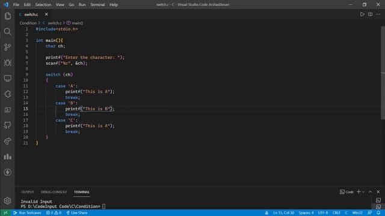Open Go to Line via Ln 15, Col 30
This screenshot has width=385, height=216.
click(283, 213)
